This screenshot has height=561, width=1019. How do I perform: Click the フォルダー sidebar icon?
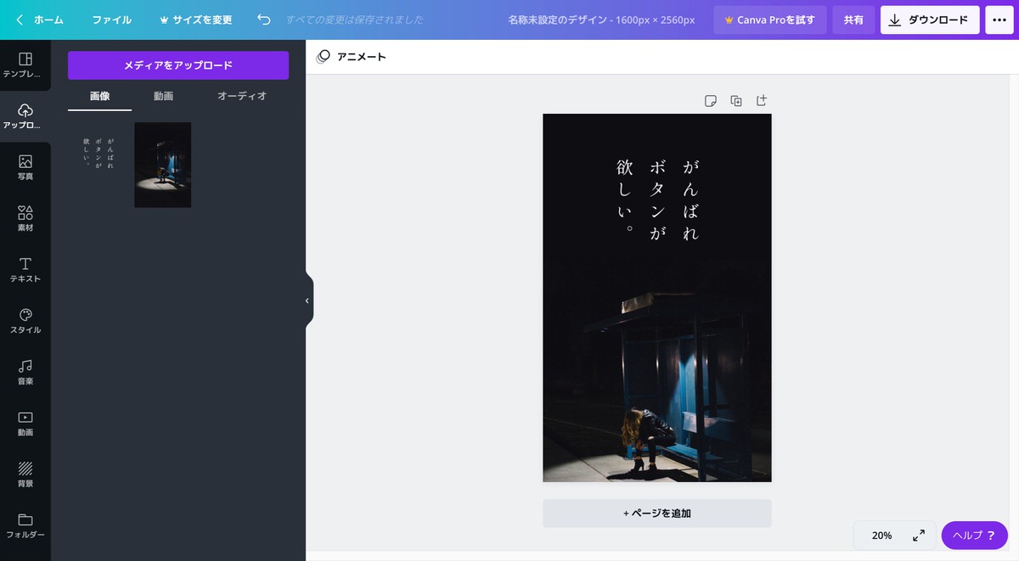(25, 526)
